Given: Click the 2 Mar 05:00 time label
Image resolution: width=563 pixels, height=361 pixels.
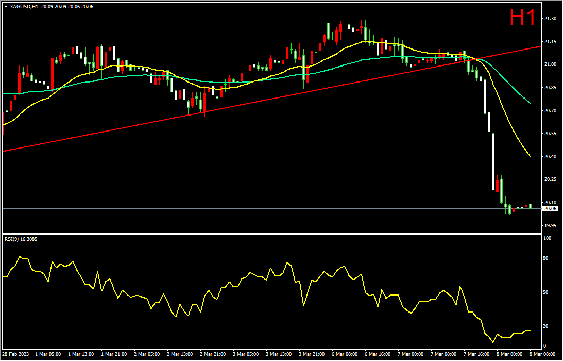Looking at the screenshot, I should 147,354.
